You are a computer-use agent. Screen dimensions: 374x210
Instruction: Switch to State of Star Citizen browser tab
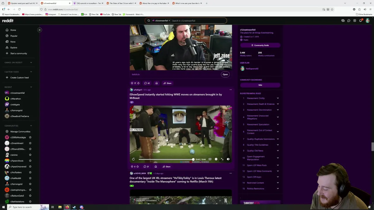(121, 3)
